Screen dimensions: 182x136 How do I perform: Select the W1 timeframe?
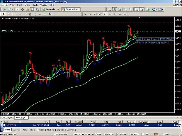(x=120, y=14)
